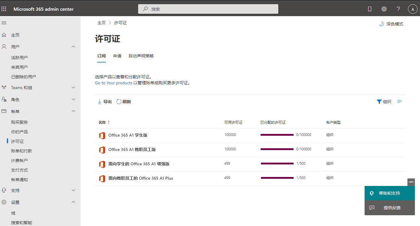Open 支付方式 in the sidebar
Screen dimensions: 420x226
pyautogui.click(x=19, y=170)
